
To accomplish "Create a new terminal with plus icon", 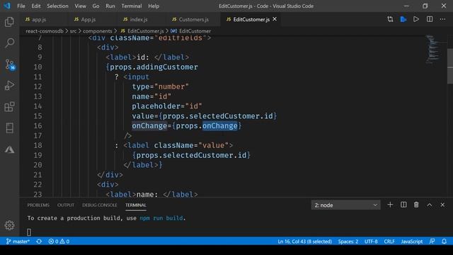I will 390,205.
